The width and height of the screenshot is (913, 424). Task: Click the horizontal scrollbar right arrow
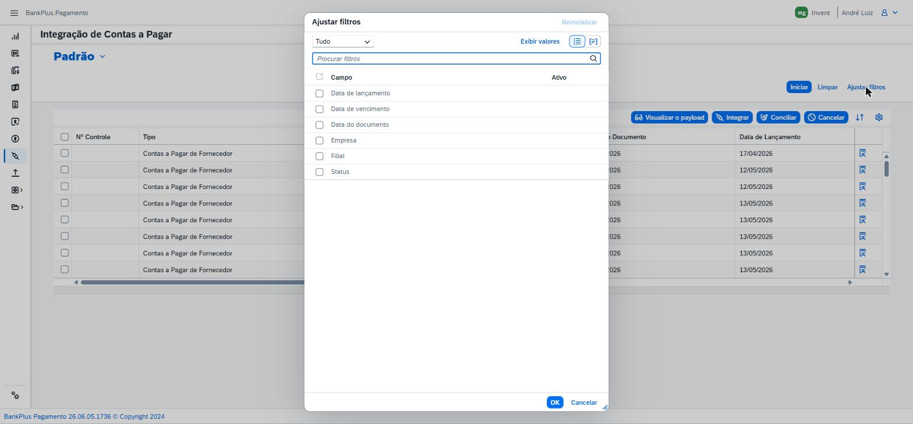[x=850, y=283]
